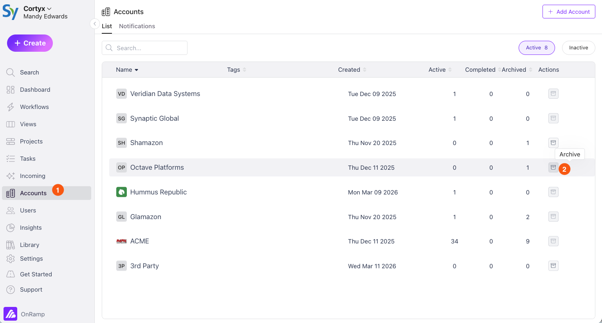Collapse the sidebar with the chevron control
Screen dimensions: 602x323
(x=95, y=24)
